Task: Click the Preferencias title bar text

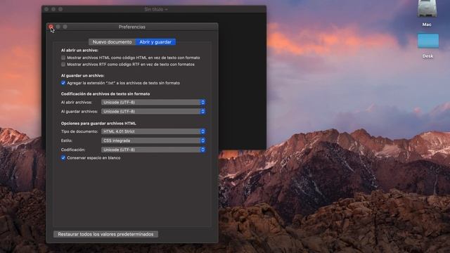Action: click(x=132, y=27)
